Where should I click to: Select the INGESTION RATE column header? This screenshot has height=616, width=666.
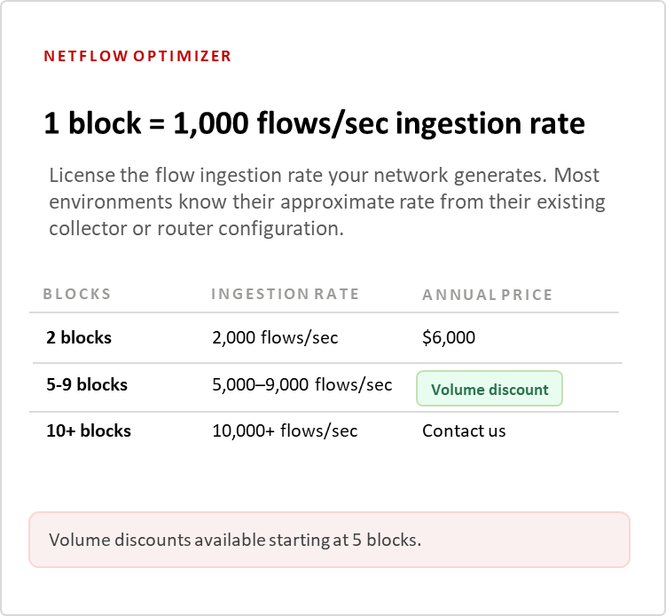(x=285, y=295)
